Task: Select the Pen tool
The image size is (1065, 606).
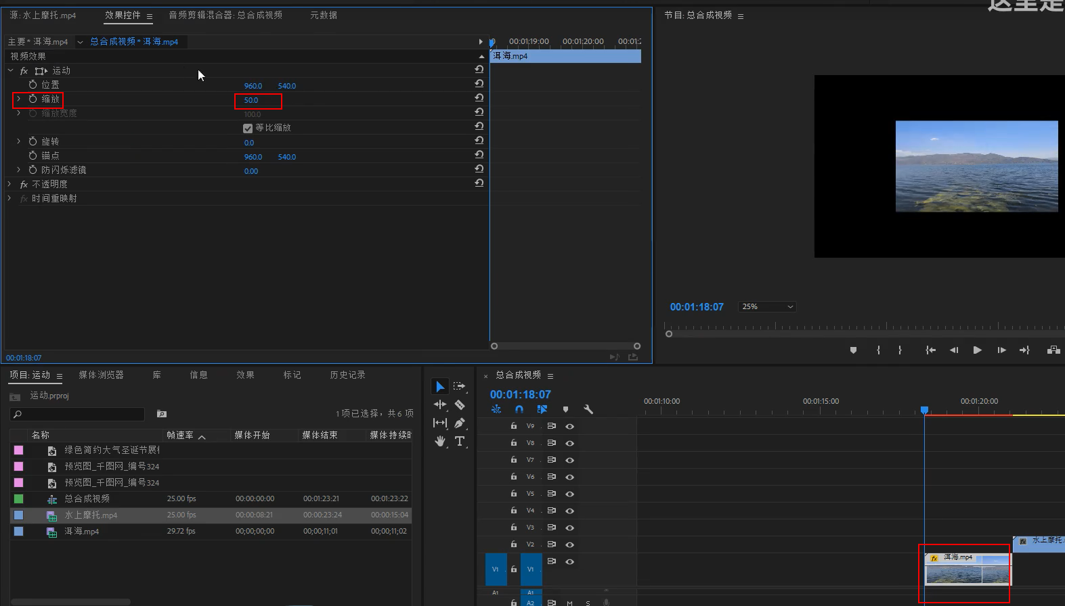Action: (x=460, y=423)
